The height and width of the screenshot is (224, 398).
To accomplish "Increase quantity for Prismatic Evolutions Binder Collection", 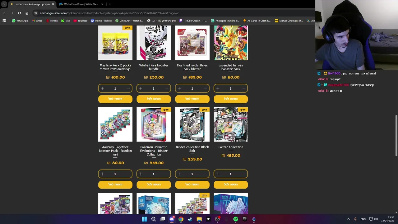I will [141, 174].
